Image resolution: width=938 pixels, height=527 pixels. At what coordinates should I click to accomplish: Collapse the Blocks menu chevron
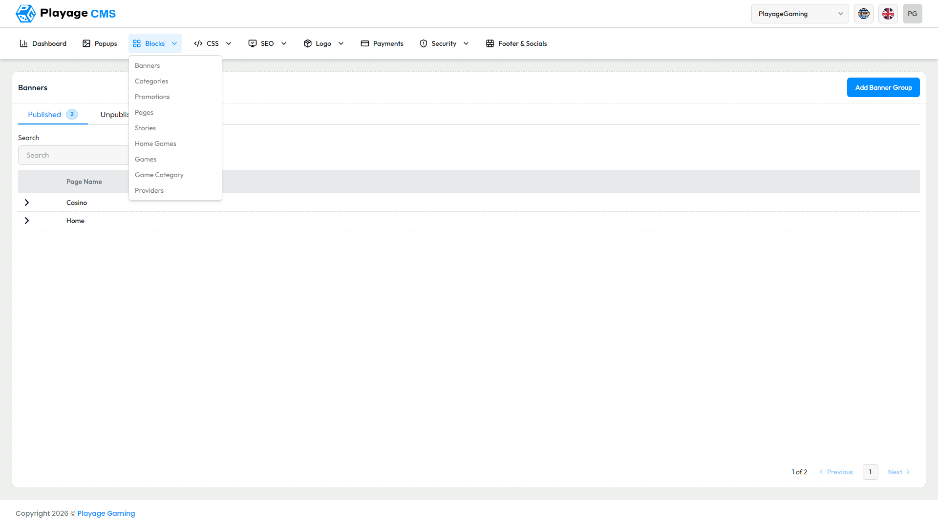click(174, 43)
